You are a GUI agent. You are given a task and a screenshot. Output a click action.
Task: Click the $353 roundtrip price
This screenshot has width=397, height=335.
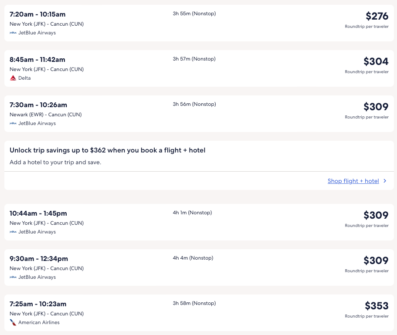coord(377,305)
